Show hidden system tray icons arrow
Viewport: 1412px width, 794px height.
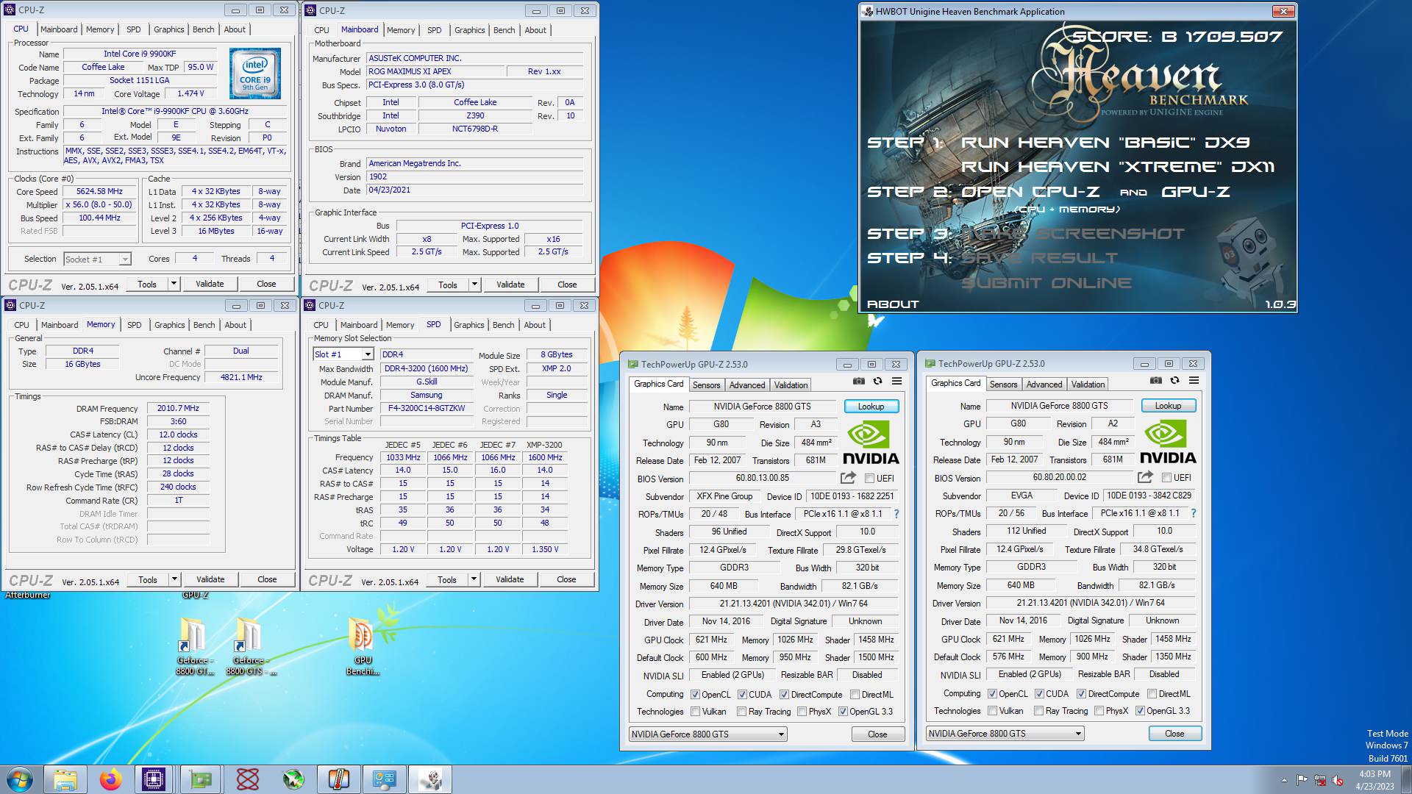1284,780
